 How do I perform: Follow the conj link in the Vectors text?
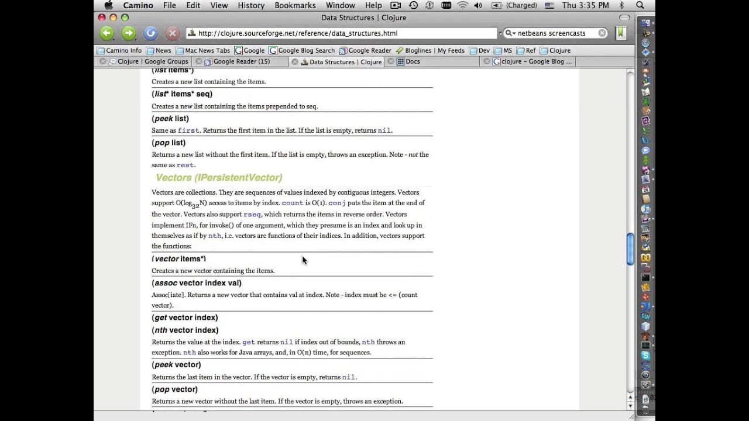(337, 203)
